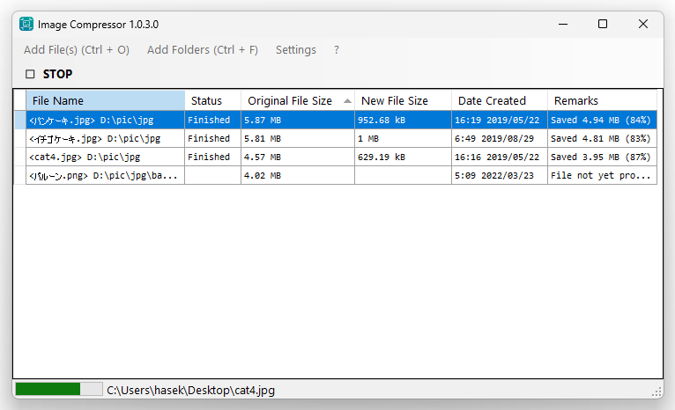Click date 16:19 2019/05/22 cell
The height and width of the screenshot is (410, 675).
pos(500,120)
